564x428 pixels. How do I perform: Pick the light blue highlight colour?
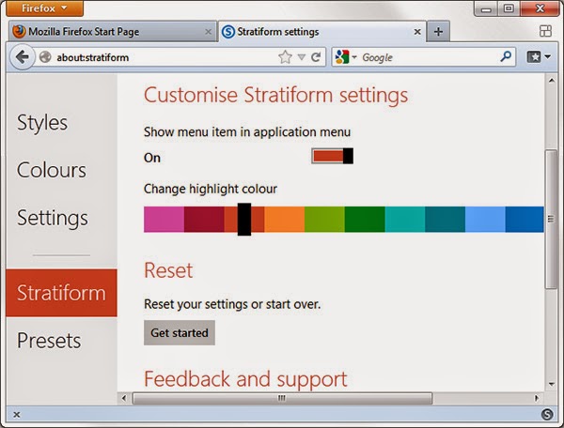[485, 219]
